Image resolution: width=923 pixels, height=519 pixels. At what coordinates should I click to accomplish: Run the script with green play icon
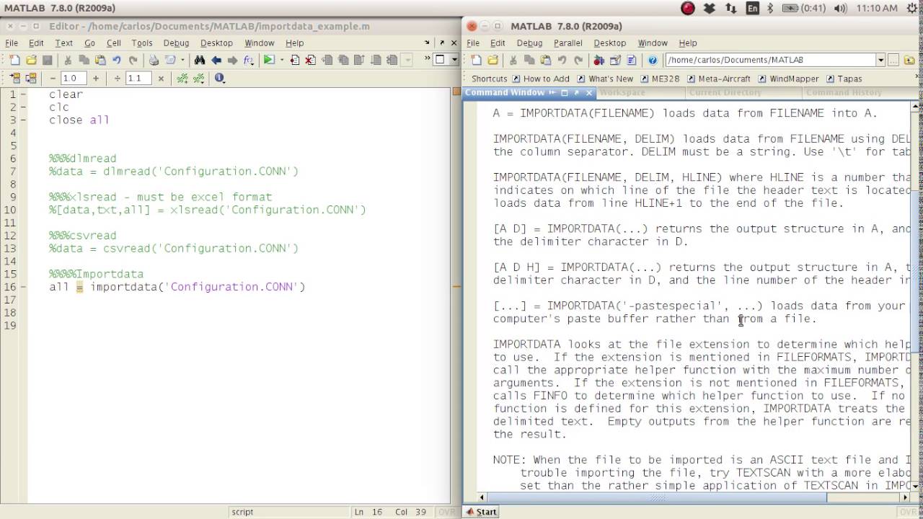point(268,60)
